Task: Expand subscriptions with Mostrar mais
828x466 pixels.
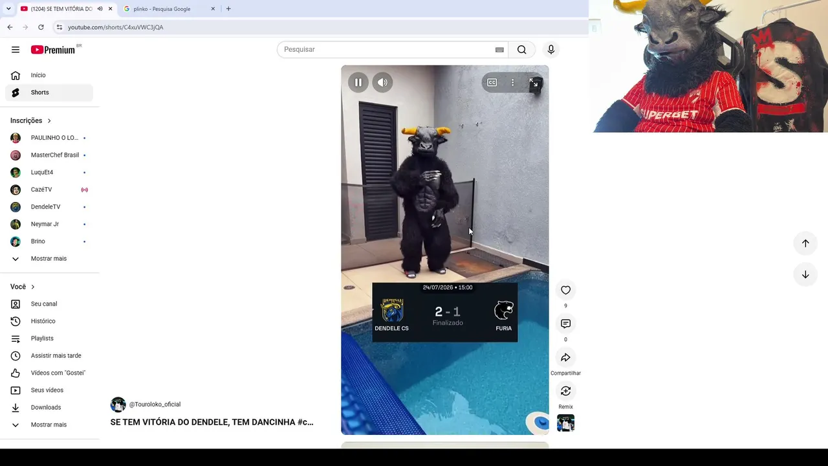Action: (49, 259)
